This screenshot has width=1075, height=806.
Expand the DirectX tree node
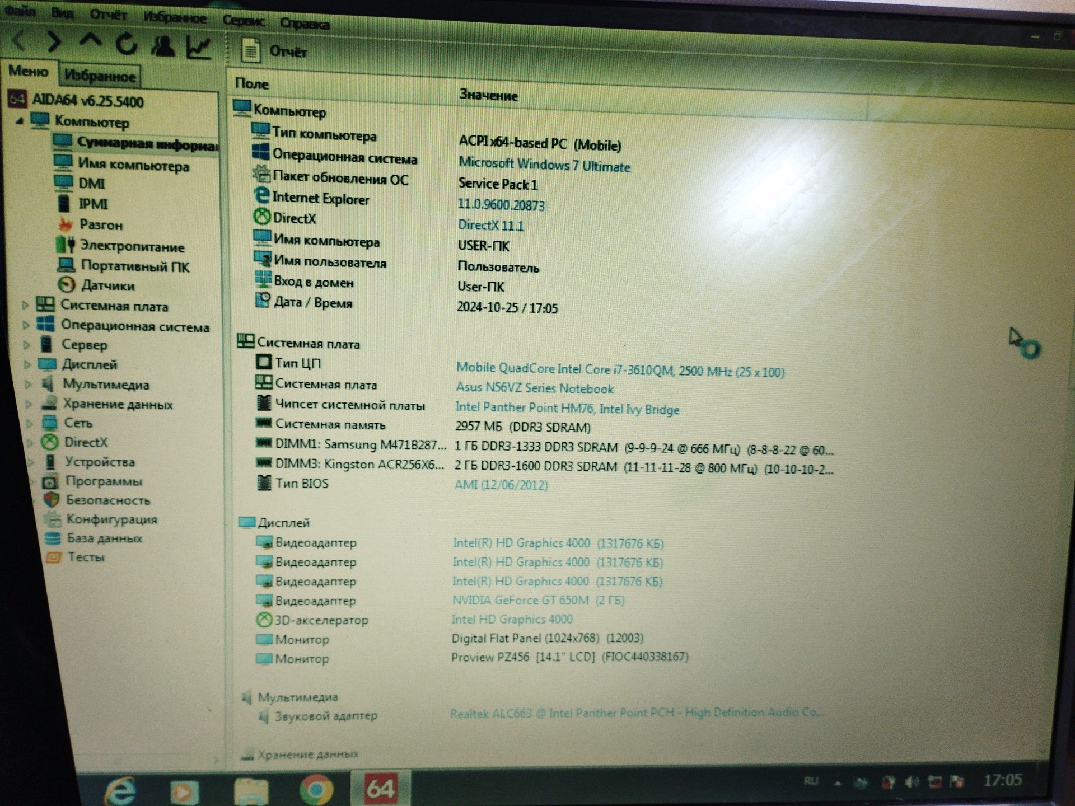pos(30,443)
